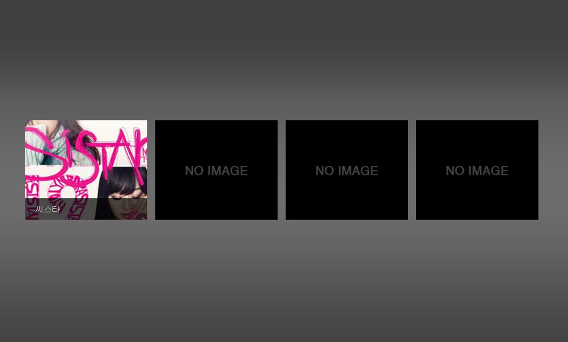Click the dark caption bar on SISTAR tile
This screenshot has height=342, width=568.
click(x=101, y=210)
